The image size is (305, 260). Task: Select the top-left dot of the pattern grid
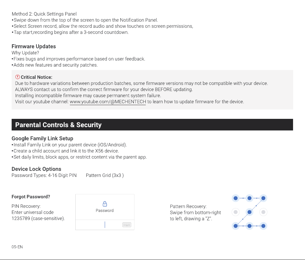coord(235,198)
